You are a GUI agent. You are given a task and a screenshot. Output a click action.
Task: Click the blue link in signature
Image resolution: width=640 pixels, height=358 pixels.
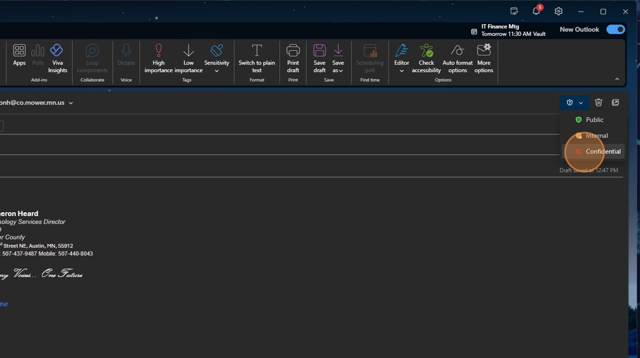point(4,304)
